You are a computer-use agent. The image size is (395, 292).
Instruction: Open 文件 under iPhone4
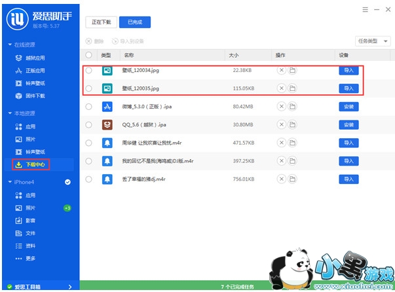[x=26, y=233]
